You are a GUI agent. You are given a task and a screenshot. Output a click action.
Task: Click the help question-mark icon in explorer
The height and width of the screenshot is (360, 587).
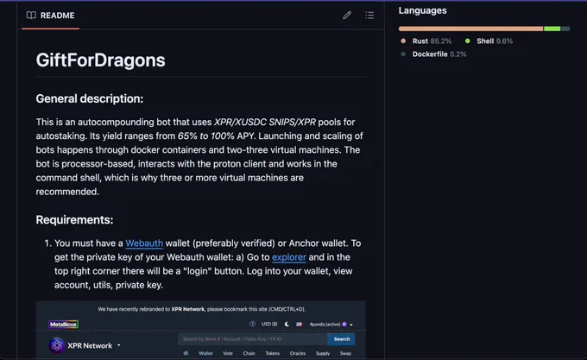coord(252,324)
